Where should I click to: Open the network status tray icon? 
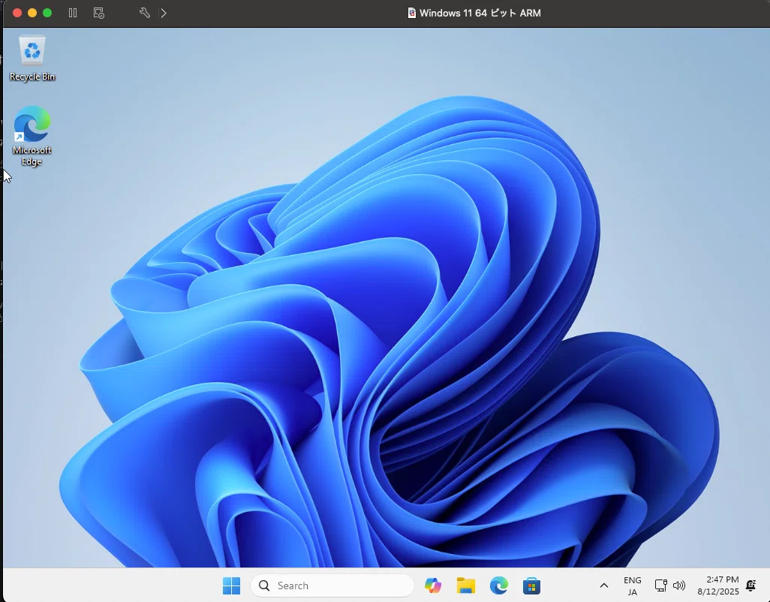(x=661, y=585)
